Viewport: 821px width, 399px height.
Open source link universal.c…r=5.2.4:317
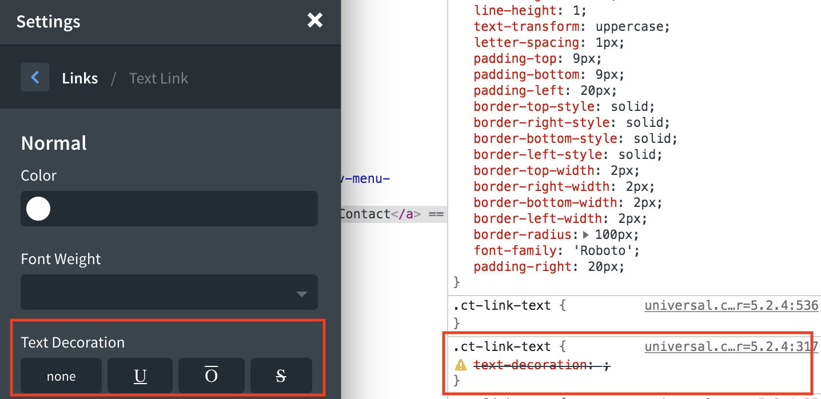coord(731,346)
